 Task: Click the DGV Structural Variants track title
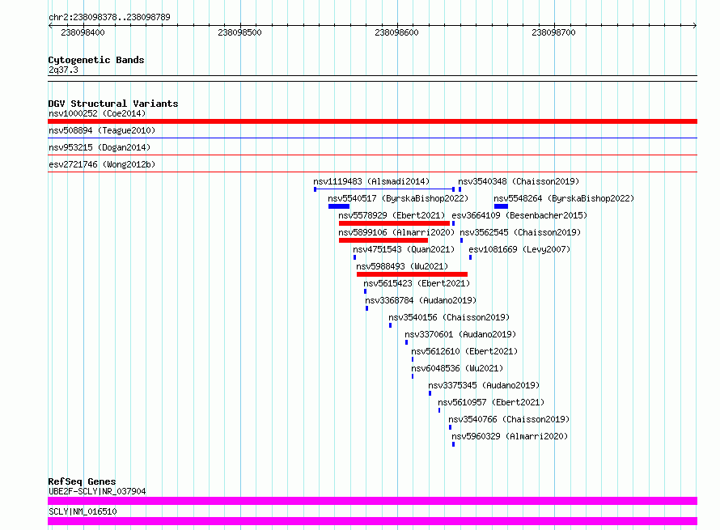tap(113, 104)
